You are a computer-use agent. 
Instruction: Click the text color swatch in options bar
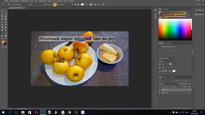click(x=82, y=4)
